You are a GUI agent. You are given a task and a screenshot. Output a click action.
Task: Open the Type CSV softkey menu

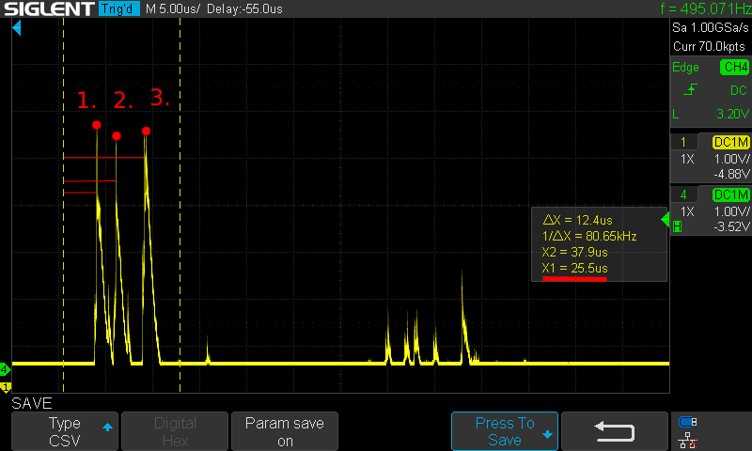point(65,431)
